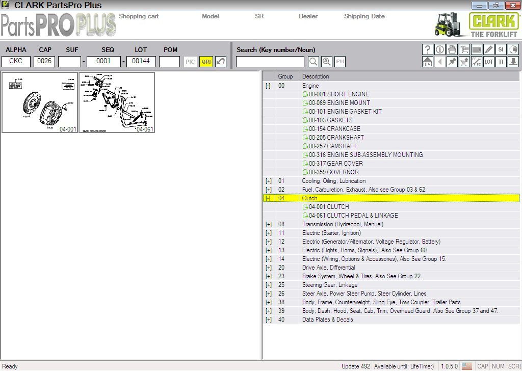This screenshot has width=522, height=371.
Task: Expand group 11 Electric (Starter, Ignition)
Action: [268, 233]
